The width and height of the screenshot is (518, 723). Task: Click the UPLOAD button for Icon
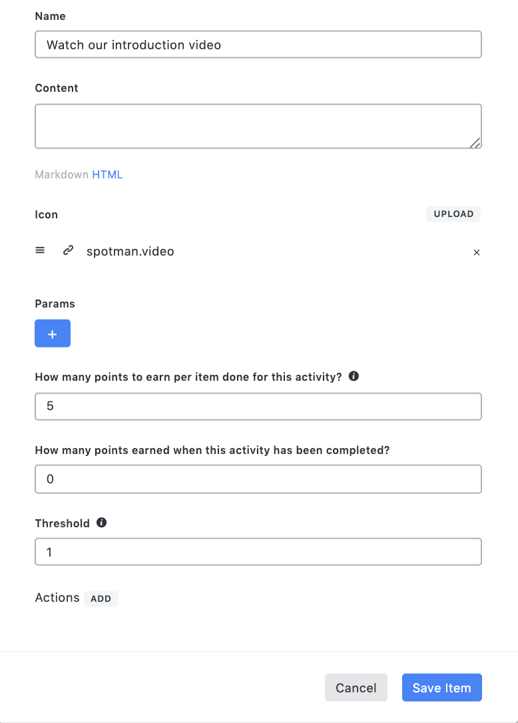pos(453,214)
